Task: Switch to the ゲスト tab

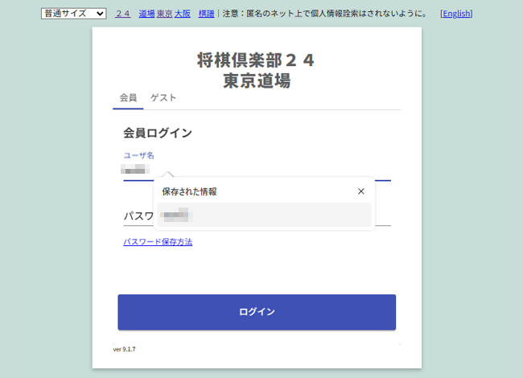Action: tap(163, 98)
